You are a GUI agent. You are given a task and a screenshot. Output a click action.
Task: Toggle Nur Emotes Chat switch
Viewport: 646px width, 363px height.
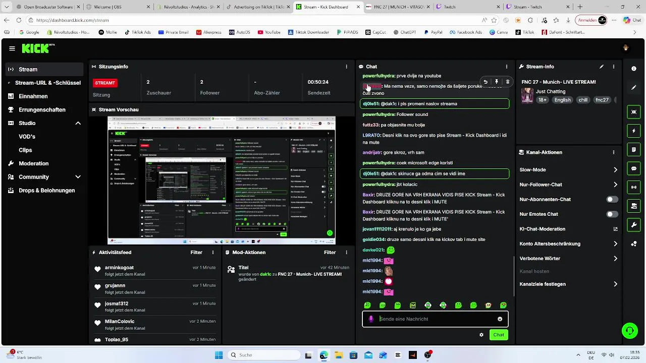point(612,214)
